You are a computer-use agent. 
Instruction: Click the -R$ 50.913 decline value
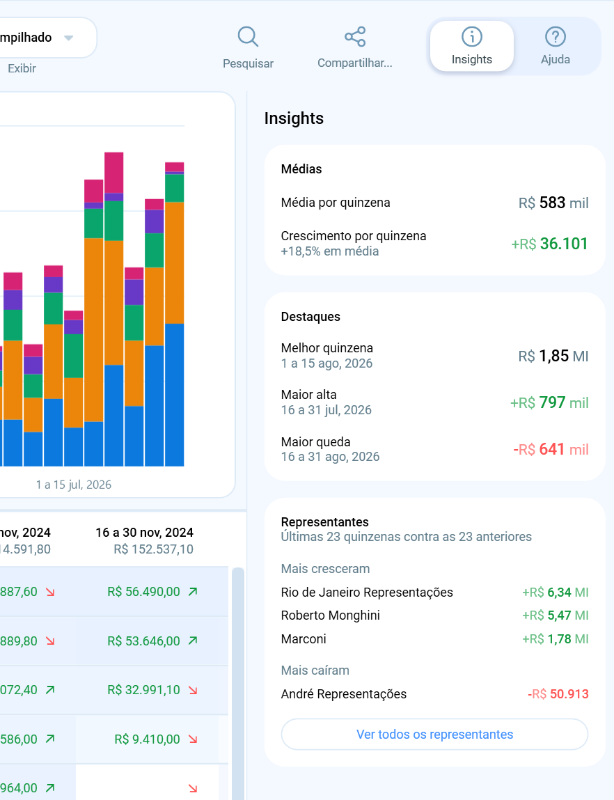tap(558, 694)
